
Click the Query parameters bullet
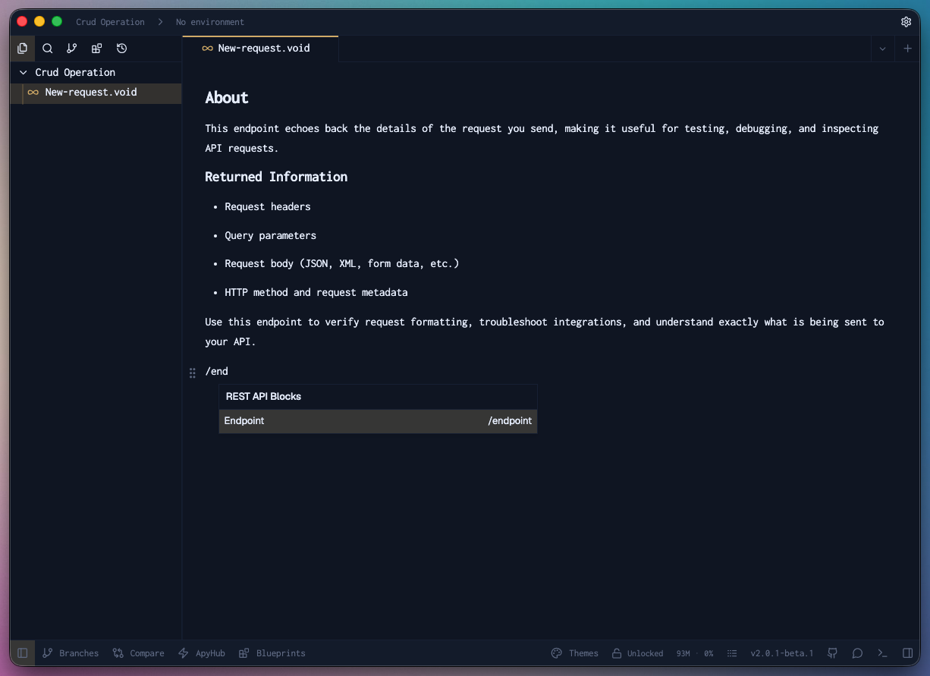271,235
